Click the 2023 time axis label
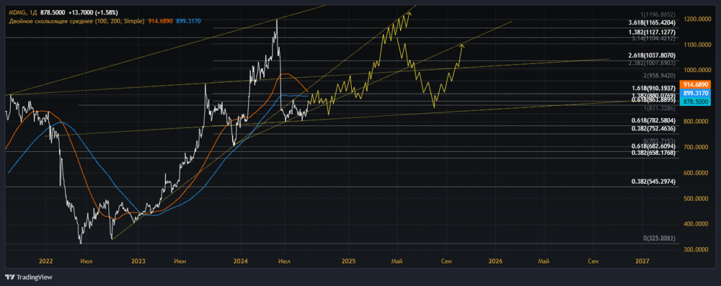The image size is (721, 286). (138, 262)
